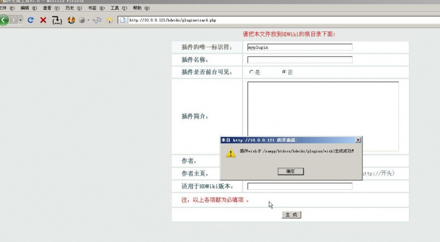Click the alert message about generated plugin

297,151
